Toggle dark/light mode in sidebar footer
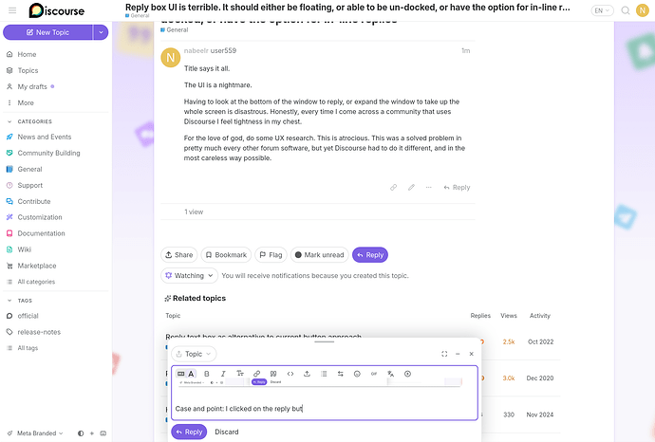655x442 pixels. [81, 433]
